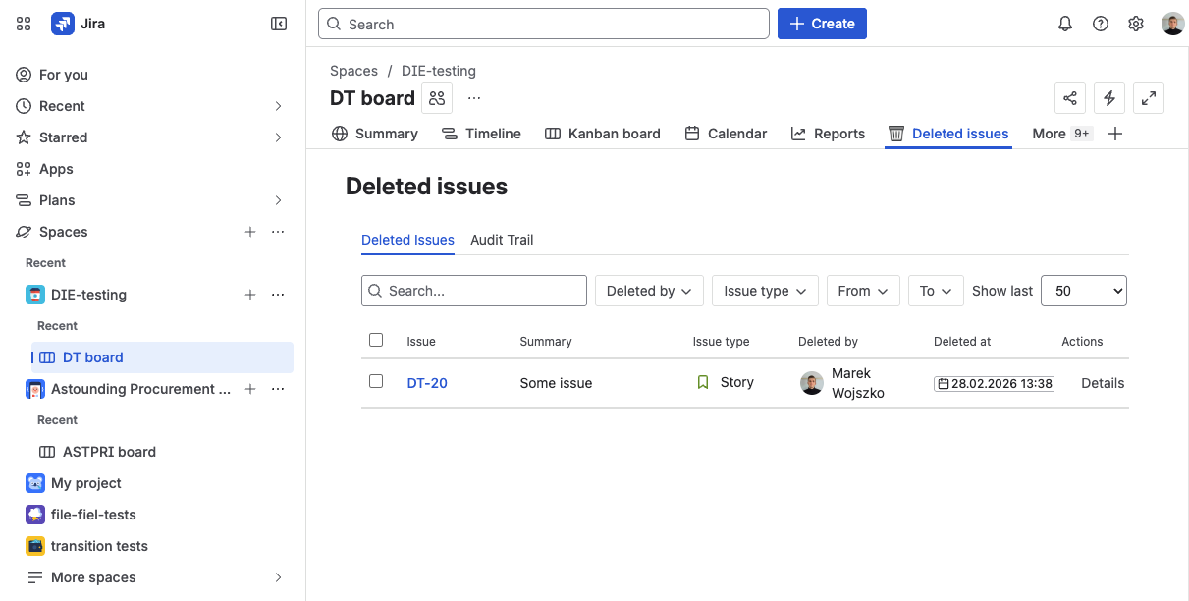Open the Reports view for DT board
Viewport: 1189px width, 601px height.
(828, 133)
